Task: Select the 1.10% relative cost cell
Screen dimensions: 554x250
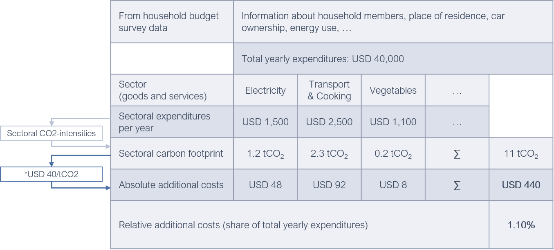Action: pos(521,225)
